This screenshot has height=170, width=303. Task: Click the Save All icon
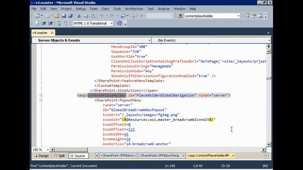pos(71,16)
